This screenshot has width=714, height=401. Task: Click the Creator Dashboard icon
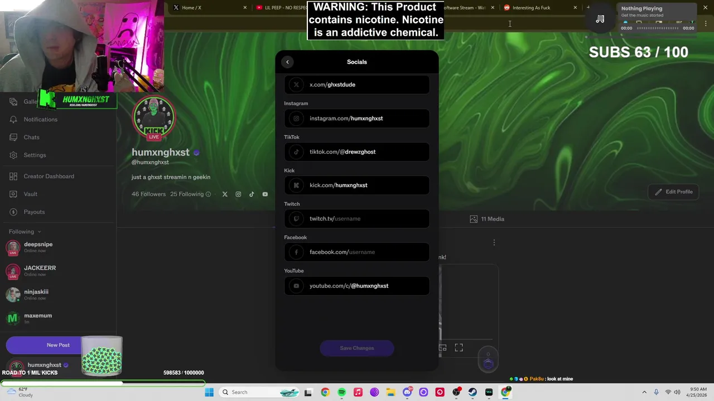pos(13,176)
